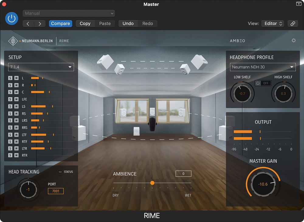Open the 7.1.4 setup dropdown
The image size is (304, 222).
pos(41,67)
